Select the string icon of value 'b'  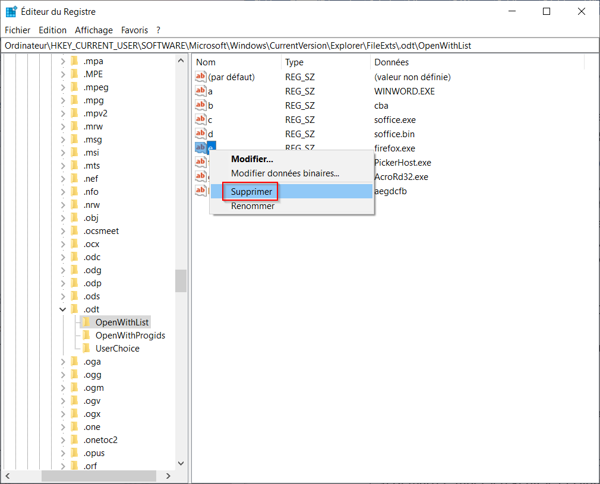coord(201,105)
